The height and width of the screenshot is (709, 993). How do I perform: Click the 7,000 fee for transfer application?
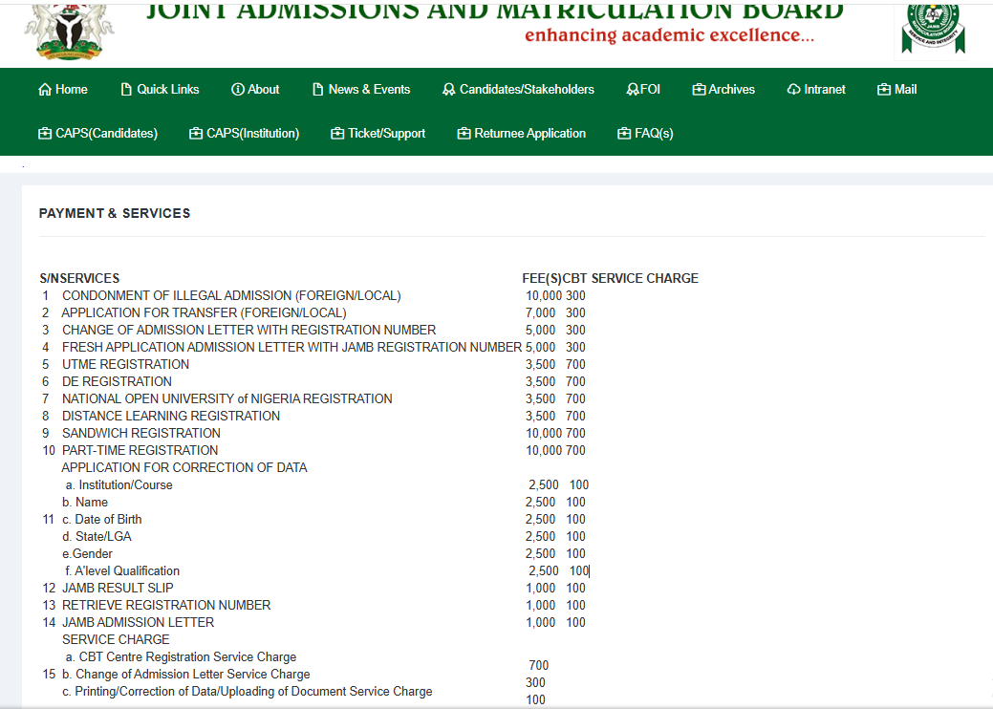540,312
